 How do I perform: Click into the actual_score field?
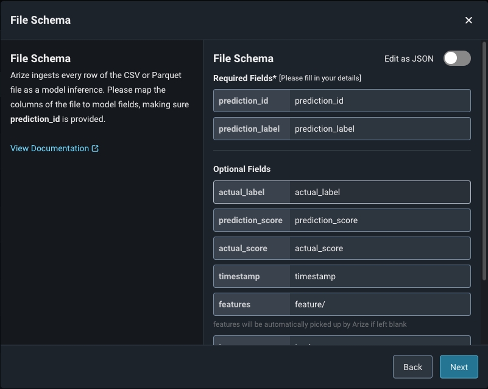(380, 248)
